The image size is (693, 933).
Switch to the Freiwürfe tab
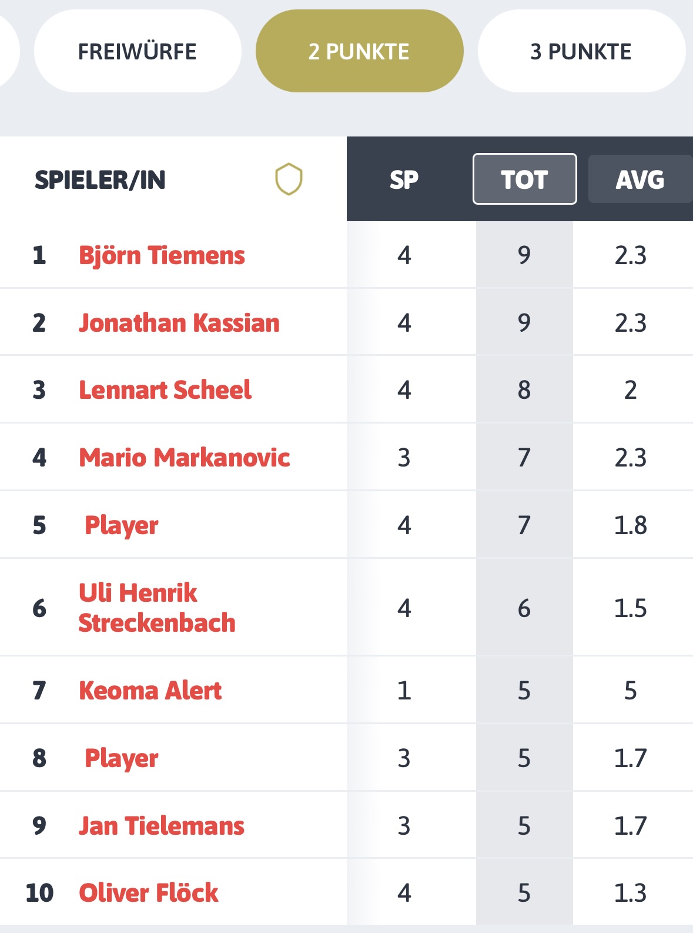[138, 52]
